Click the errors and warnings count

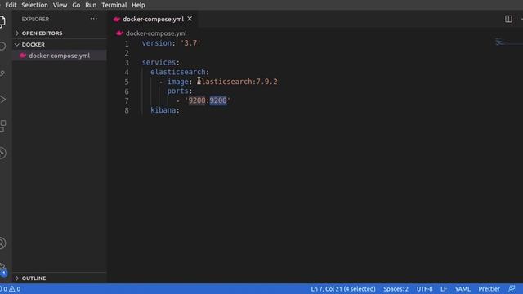point(11,289)
